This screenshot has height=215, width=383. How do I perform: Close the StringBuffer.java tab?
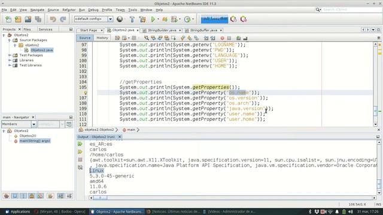[221, 30]
